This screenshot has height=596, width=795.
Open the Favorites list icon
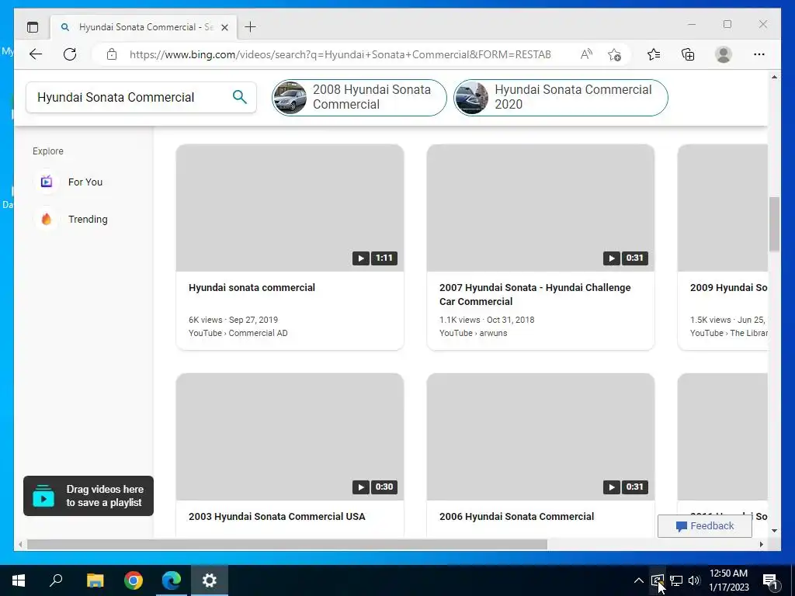coord(654,54)
